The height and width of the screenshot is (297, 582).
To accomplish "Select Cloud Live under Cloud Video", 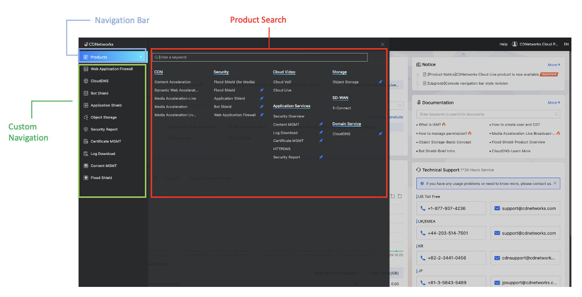I will point(282,90).
